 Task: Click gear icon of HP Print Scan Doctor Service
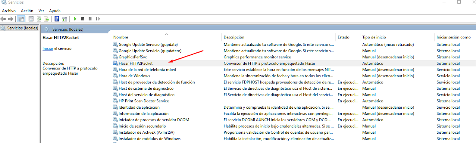115,101
